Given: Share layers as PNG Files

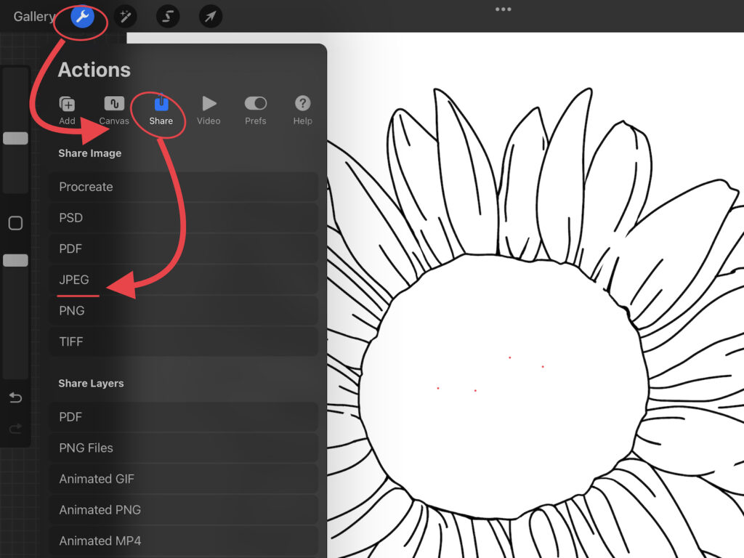Looking at the screenshot, I should pos(184,448).
